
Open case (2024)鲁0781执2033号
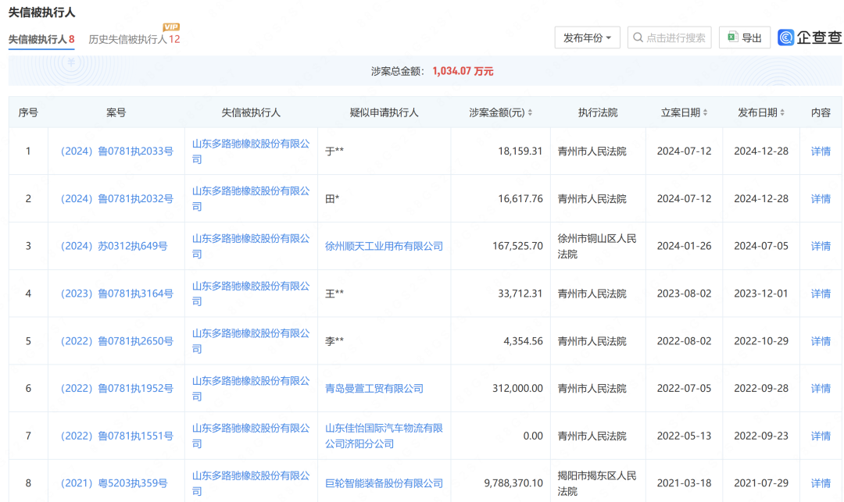coord(116,151)
